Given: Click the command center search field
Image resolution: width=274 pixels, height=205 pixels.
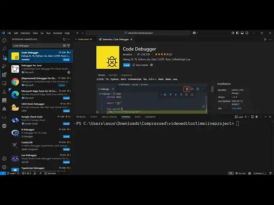Looking at the screenshot, I should tap(138, 33).
